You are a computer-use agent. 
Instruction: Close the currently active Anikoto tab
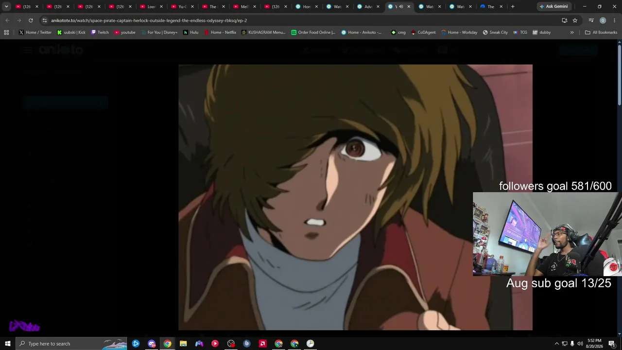pos(409,6)
